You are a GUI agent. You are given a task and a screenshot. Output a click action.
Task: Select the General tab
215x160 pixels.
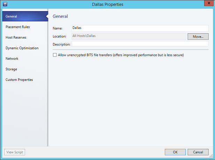tap(25, 16)
